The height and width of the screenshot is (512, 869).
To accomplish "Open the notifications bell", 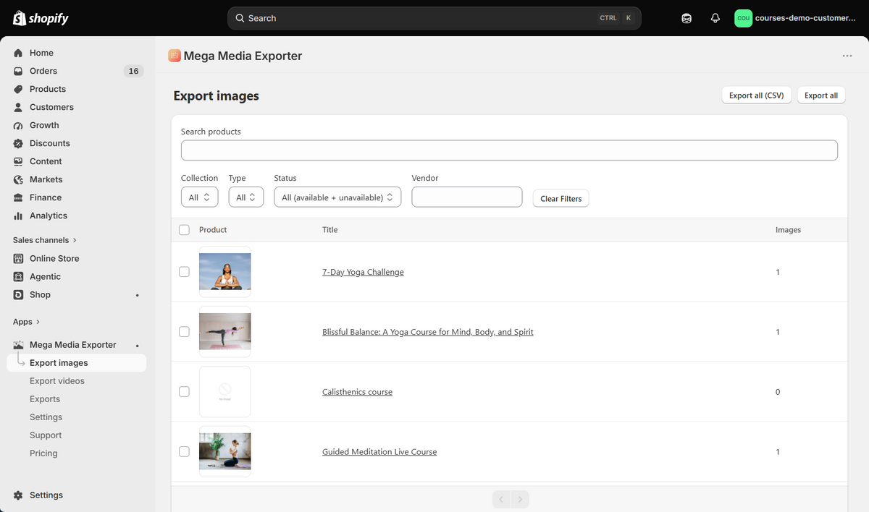I will 715,18.
